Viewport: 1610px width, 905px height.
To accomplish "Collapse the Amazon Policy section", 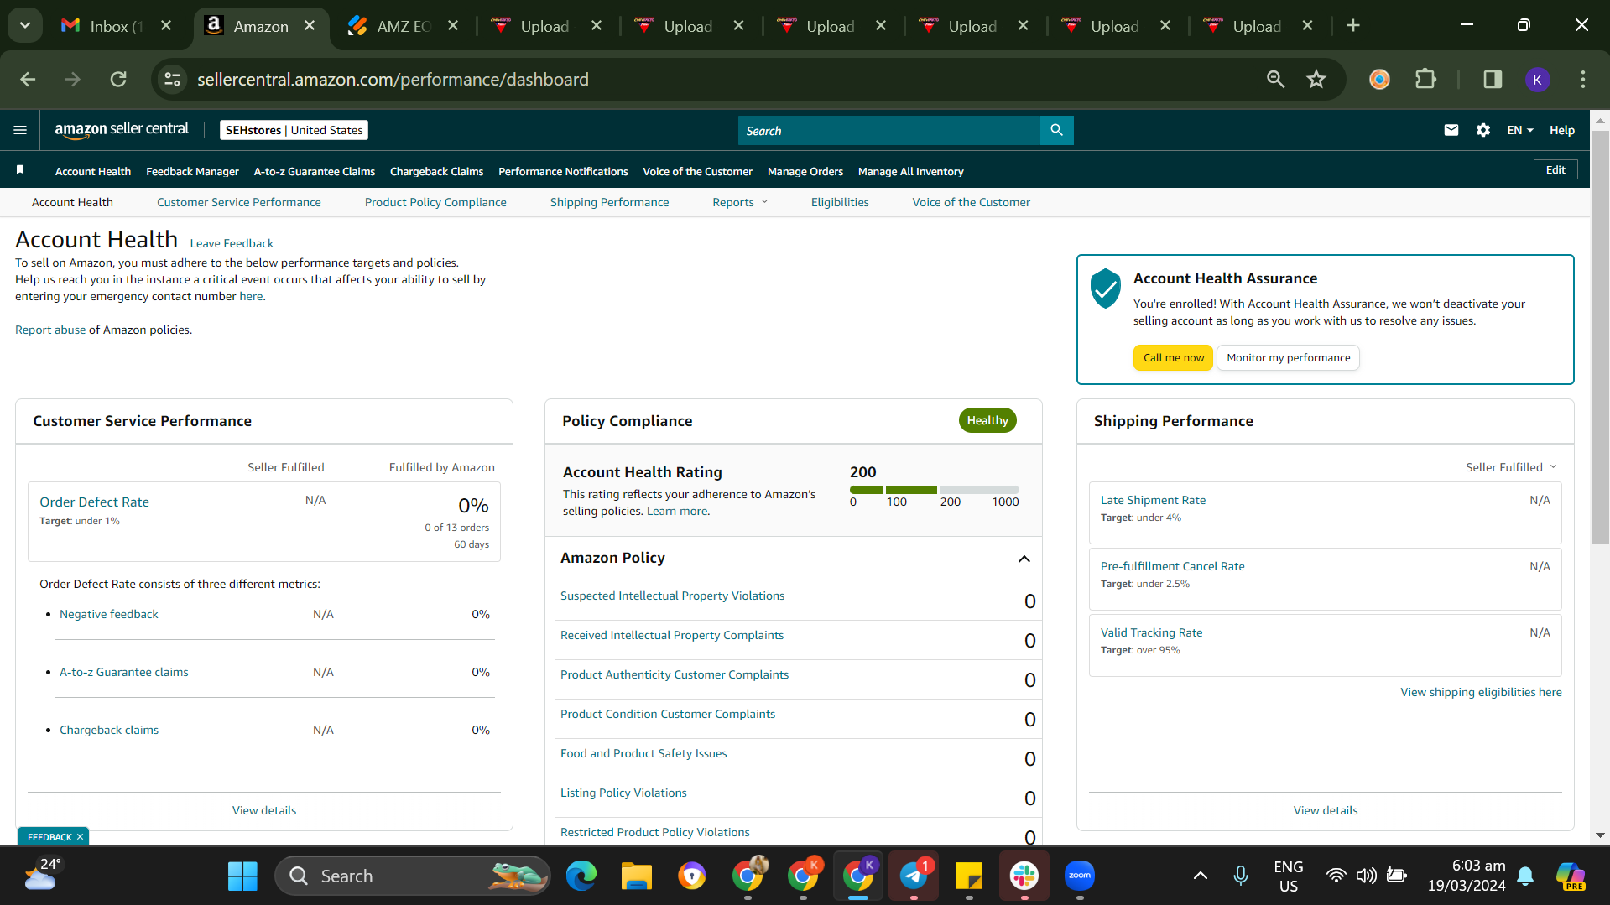I will pos(1024,559).
